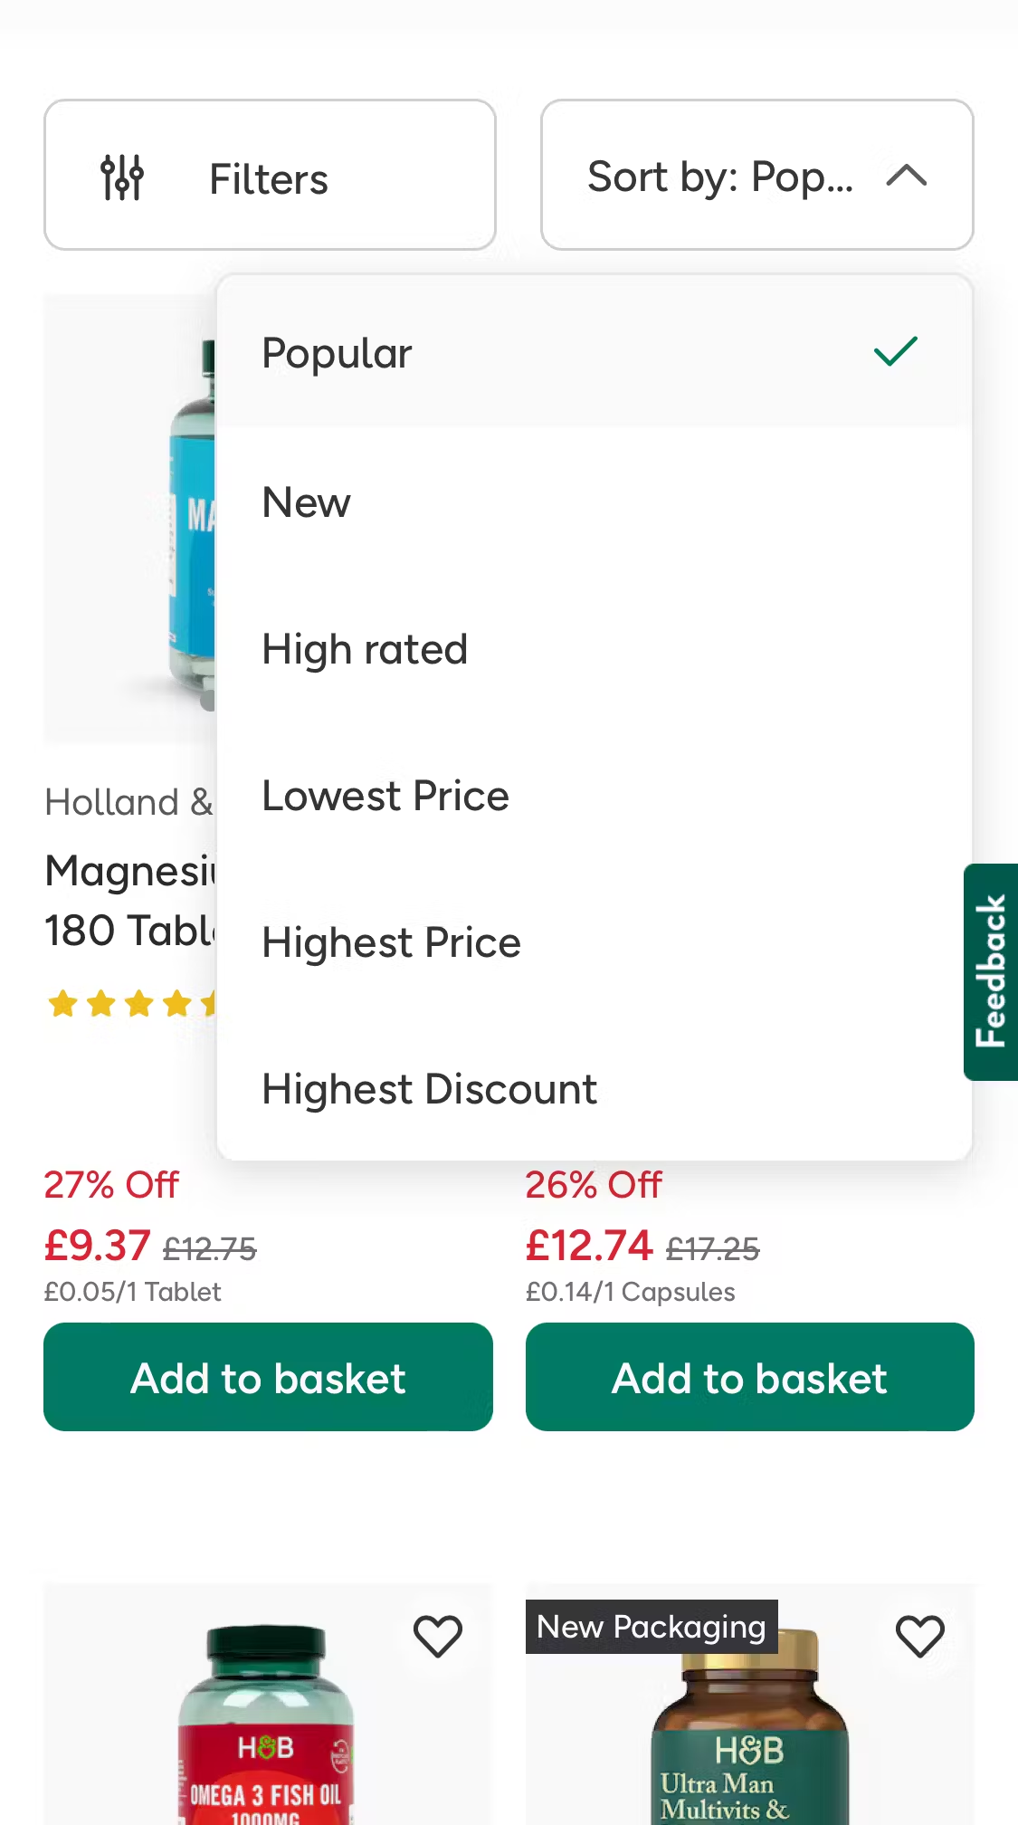
Task: Add the £12.74 capsules to basket
Action: (749, 1376)
